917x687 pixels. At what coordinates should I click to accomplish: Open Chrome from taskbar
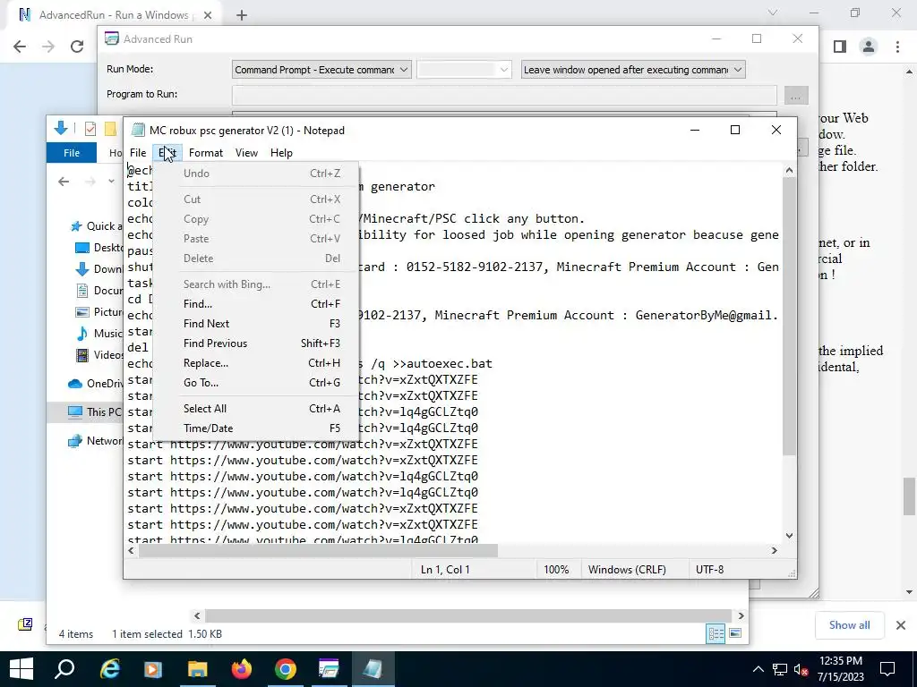pyautogui.click(x=286, y=669)
